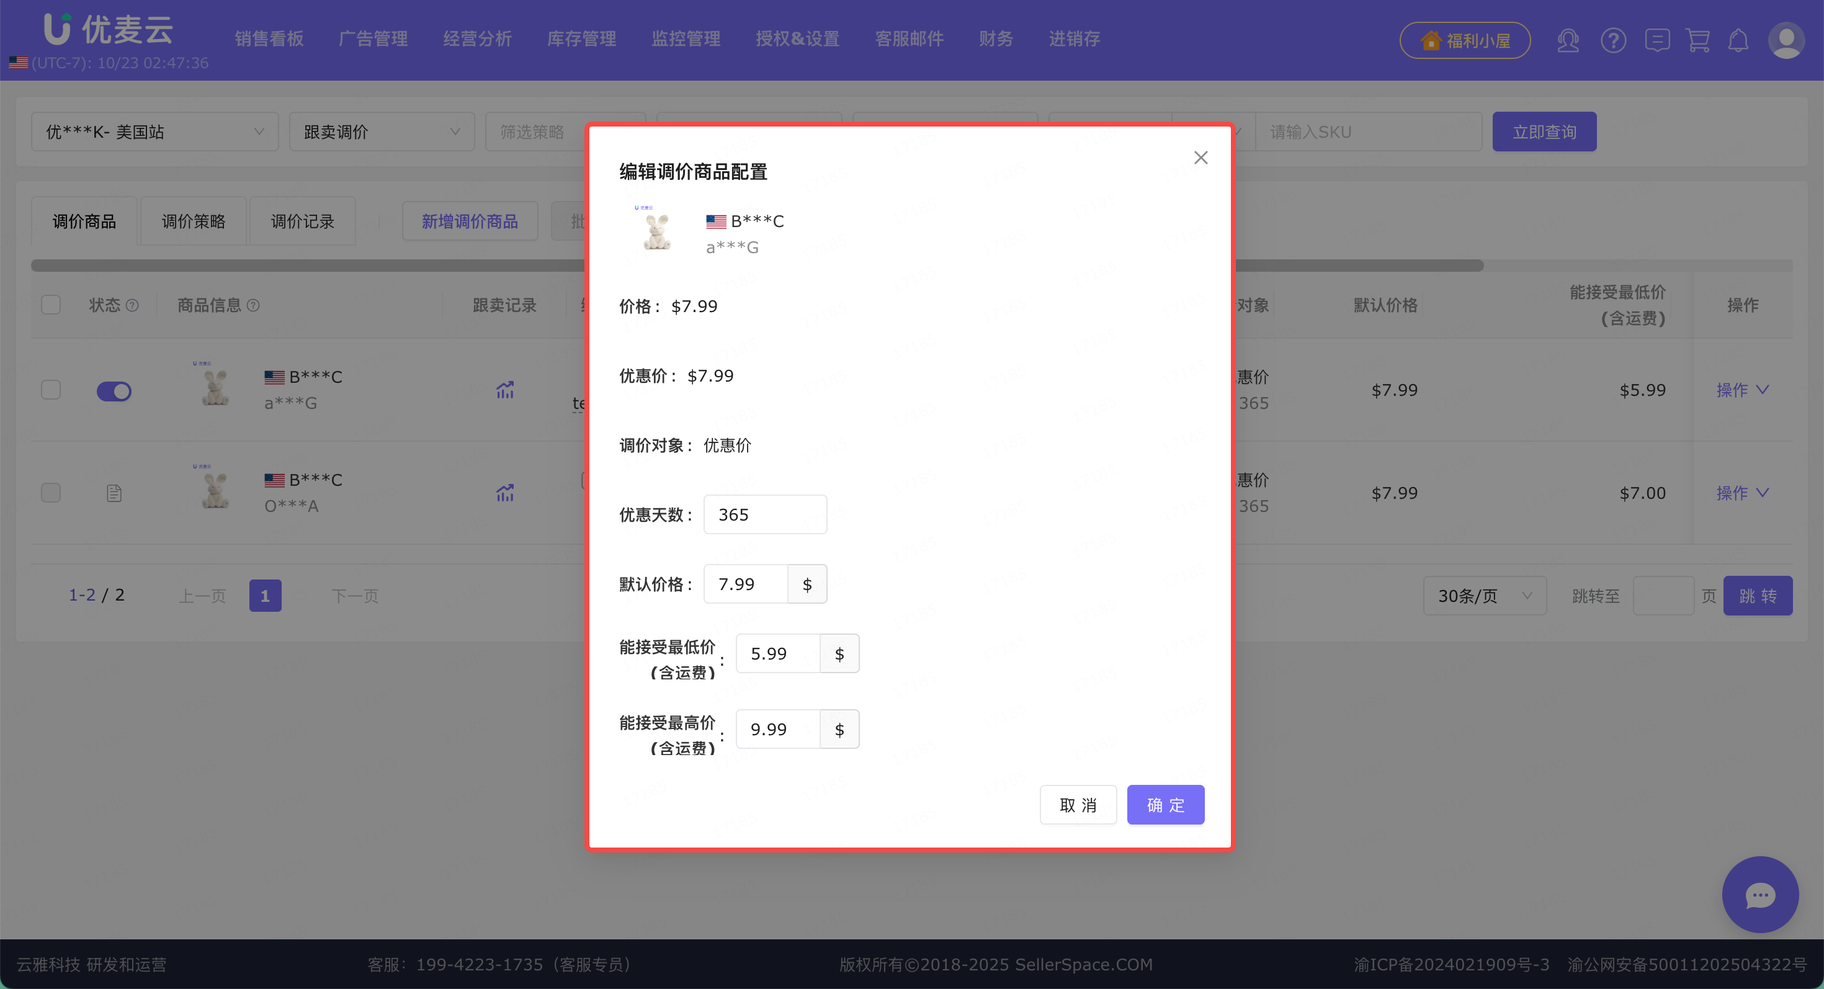Expand the 优***K- 美国站 store dropdown
This screenshot has height=989, width=1824.
[x=154, y=132]
